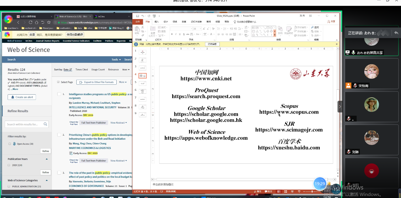
Task: Click the search magnifier in Search within results
Action: (x=45, y=124)
